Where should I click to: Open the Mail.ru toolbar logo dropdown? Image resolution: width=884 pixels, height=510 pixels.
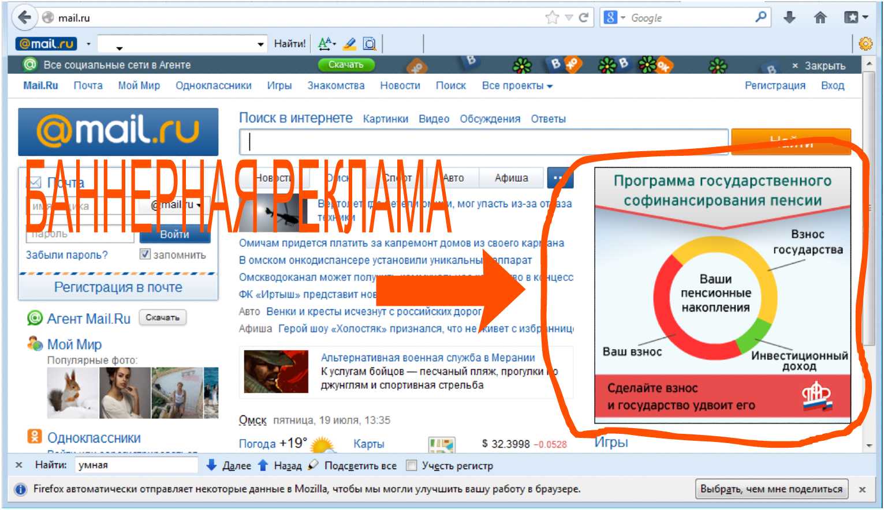pos(88,44)
